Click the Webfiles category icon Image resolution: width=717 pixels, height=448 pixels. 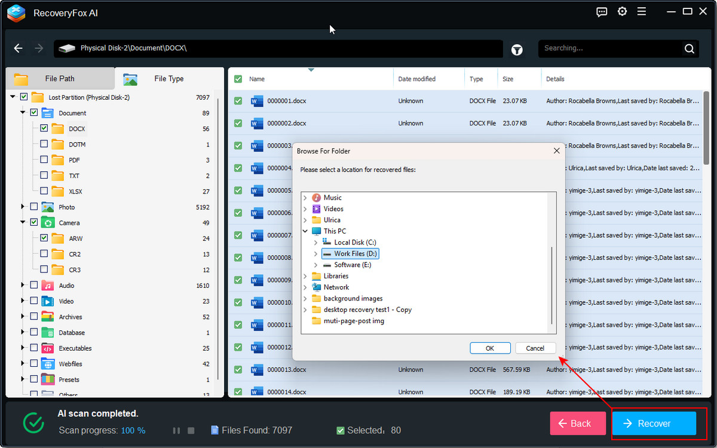coord(48,364)
